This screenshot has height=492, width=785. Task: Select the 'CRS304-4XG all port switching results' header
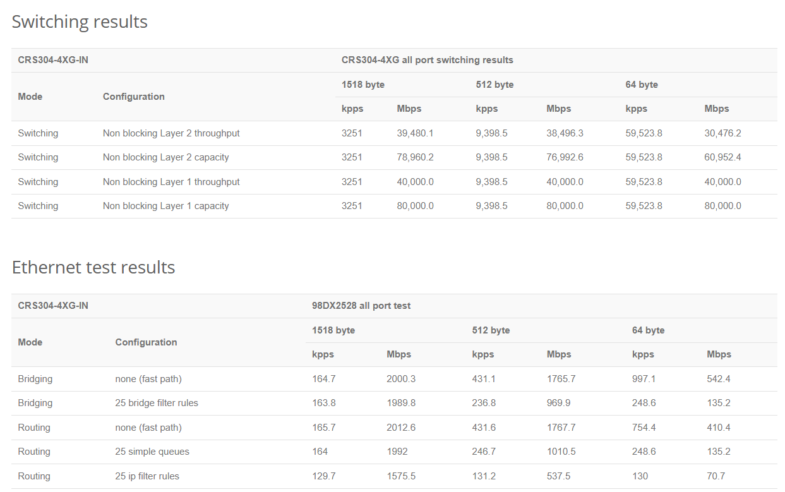[427, 61]
